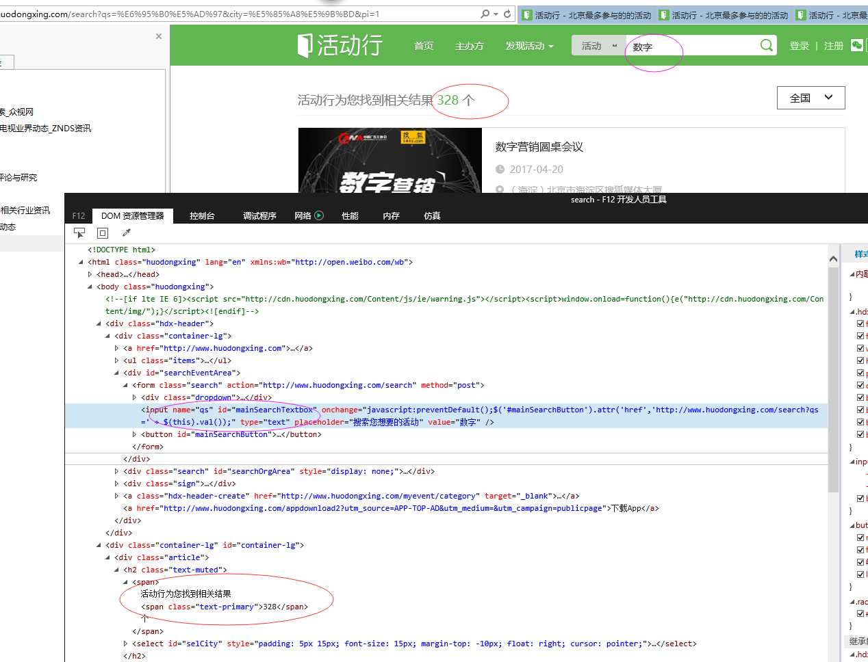Open the 全国 city dropdown
This screenshot has height=662, width=868.
pyautogui.click(x=811, y=98)
